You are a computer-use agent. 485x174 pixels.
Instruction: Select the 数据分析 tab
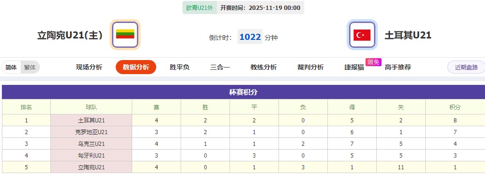coord(136,67)
